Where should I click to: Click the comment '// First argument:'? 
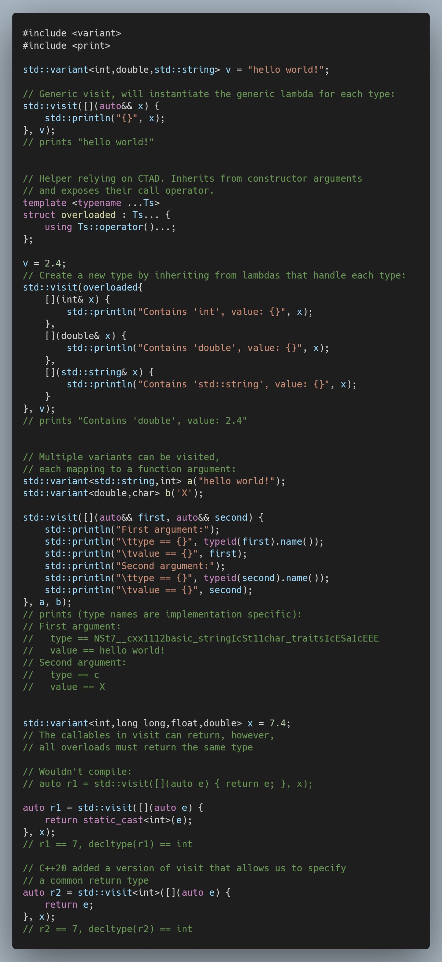coord(72,626)
